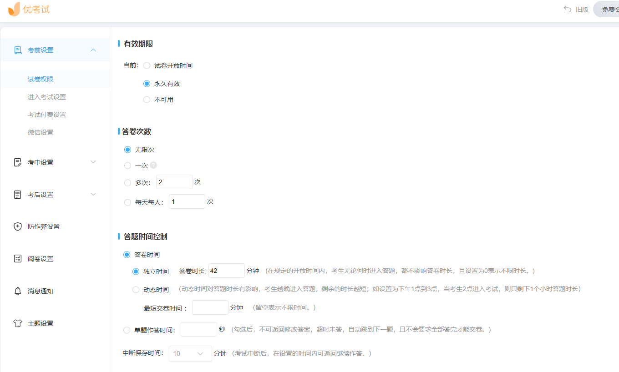Click the 旧版 return arrow icon
This screenshot has width=619, height=372.
click(x=568, y=9)
